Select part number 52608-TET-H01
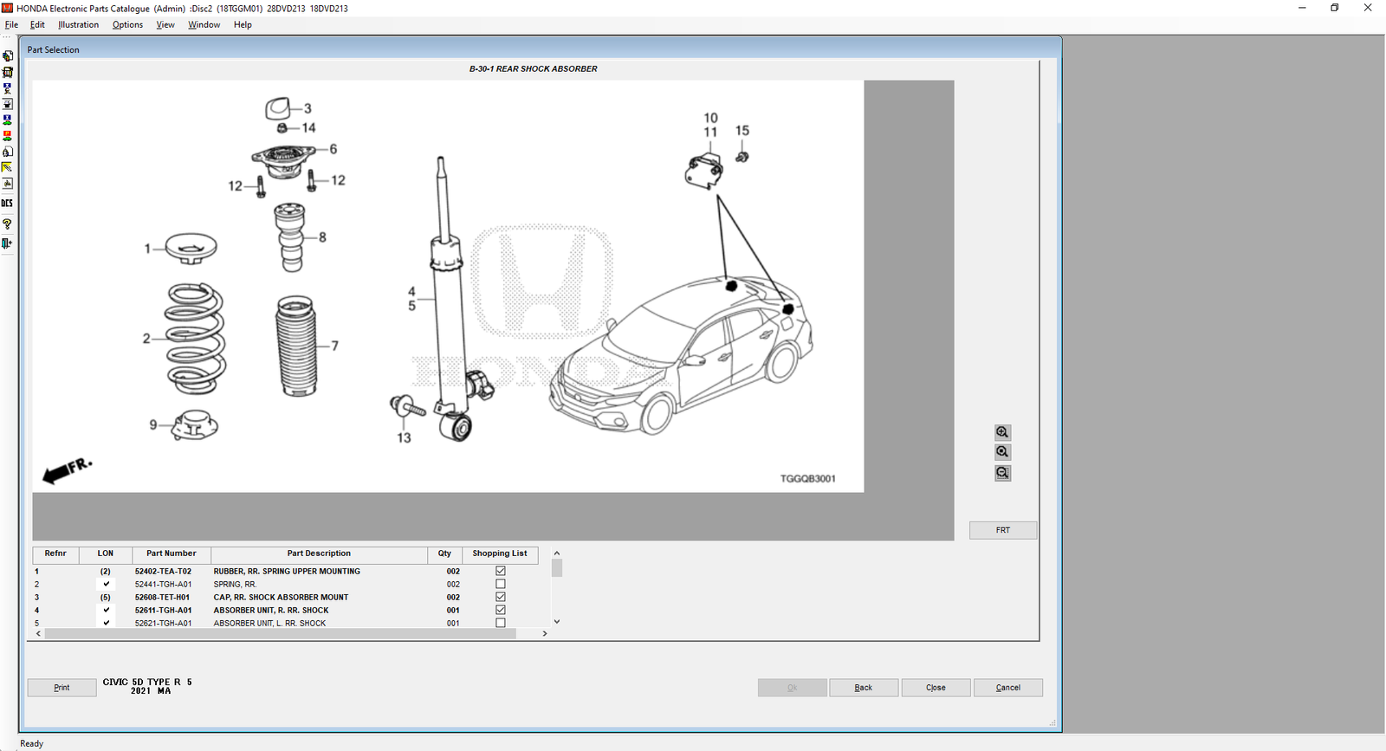1386x751 pixels. coord(162,598)
